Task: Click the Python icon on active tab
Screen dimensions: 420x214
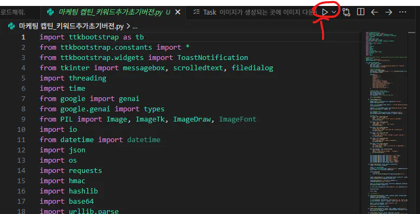Action: click(50, 12)
